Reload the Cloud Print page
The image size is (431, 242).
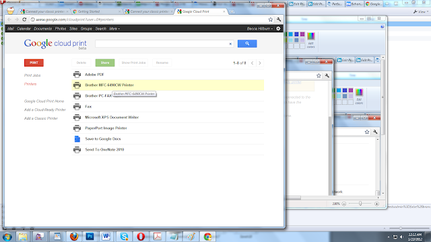tap(24, 19)
